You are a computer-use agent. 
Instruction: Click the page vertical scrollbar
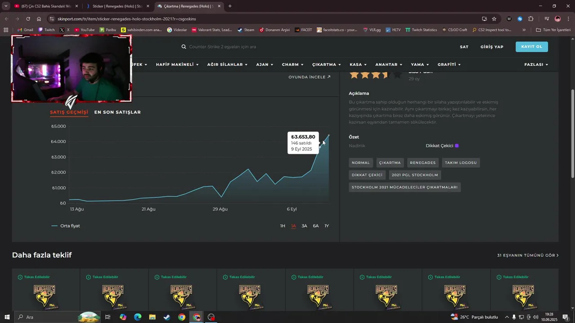click(x=572, y=135)
